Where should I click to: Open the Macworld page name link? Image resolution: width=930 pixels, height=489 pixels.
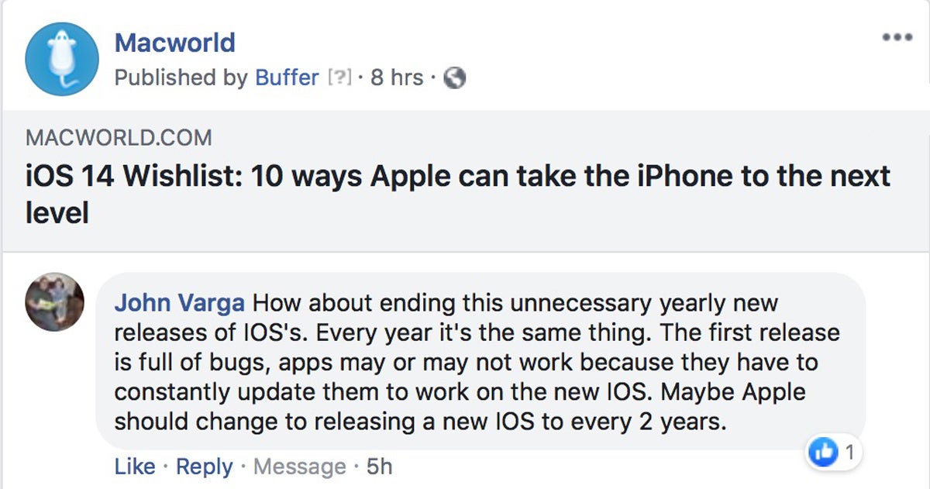tap(174, 43)
